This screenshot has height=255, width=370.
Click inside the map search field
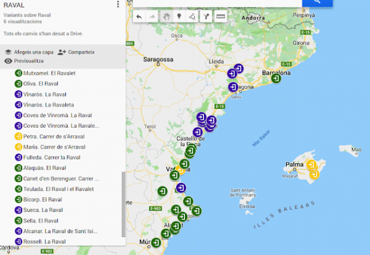pyautogui.click(x=217, y=2)
